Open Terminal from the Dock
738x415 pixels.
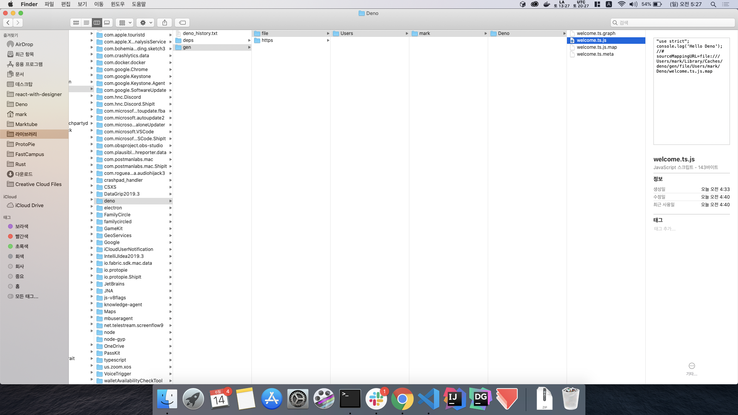pos(350,399)
